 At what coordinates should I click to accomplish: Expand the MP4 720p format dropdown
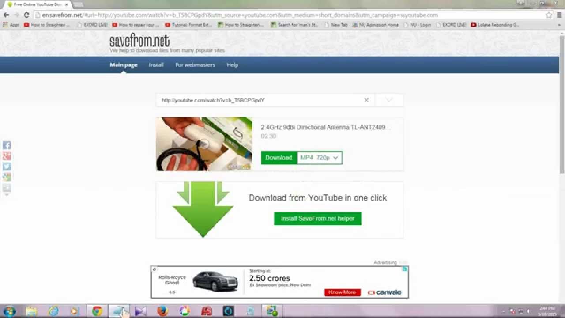pos(319,158)
